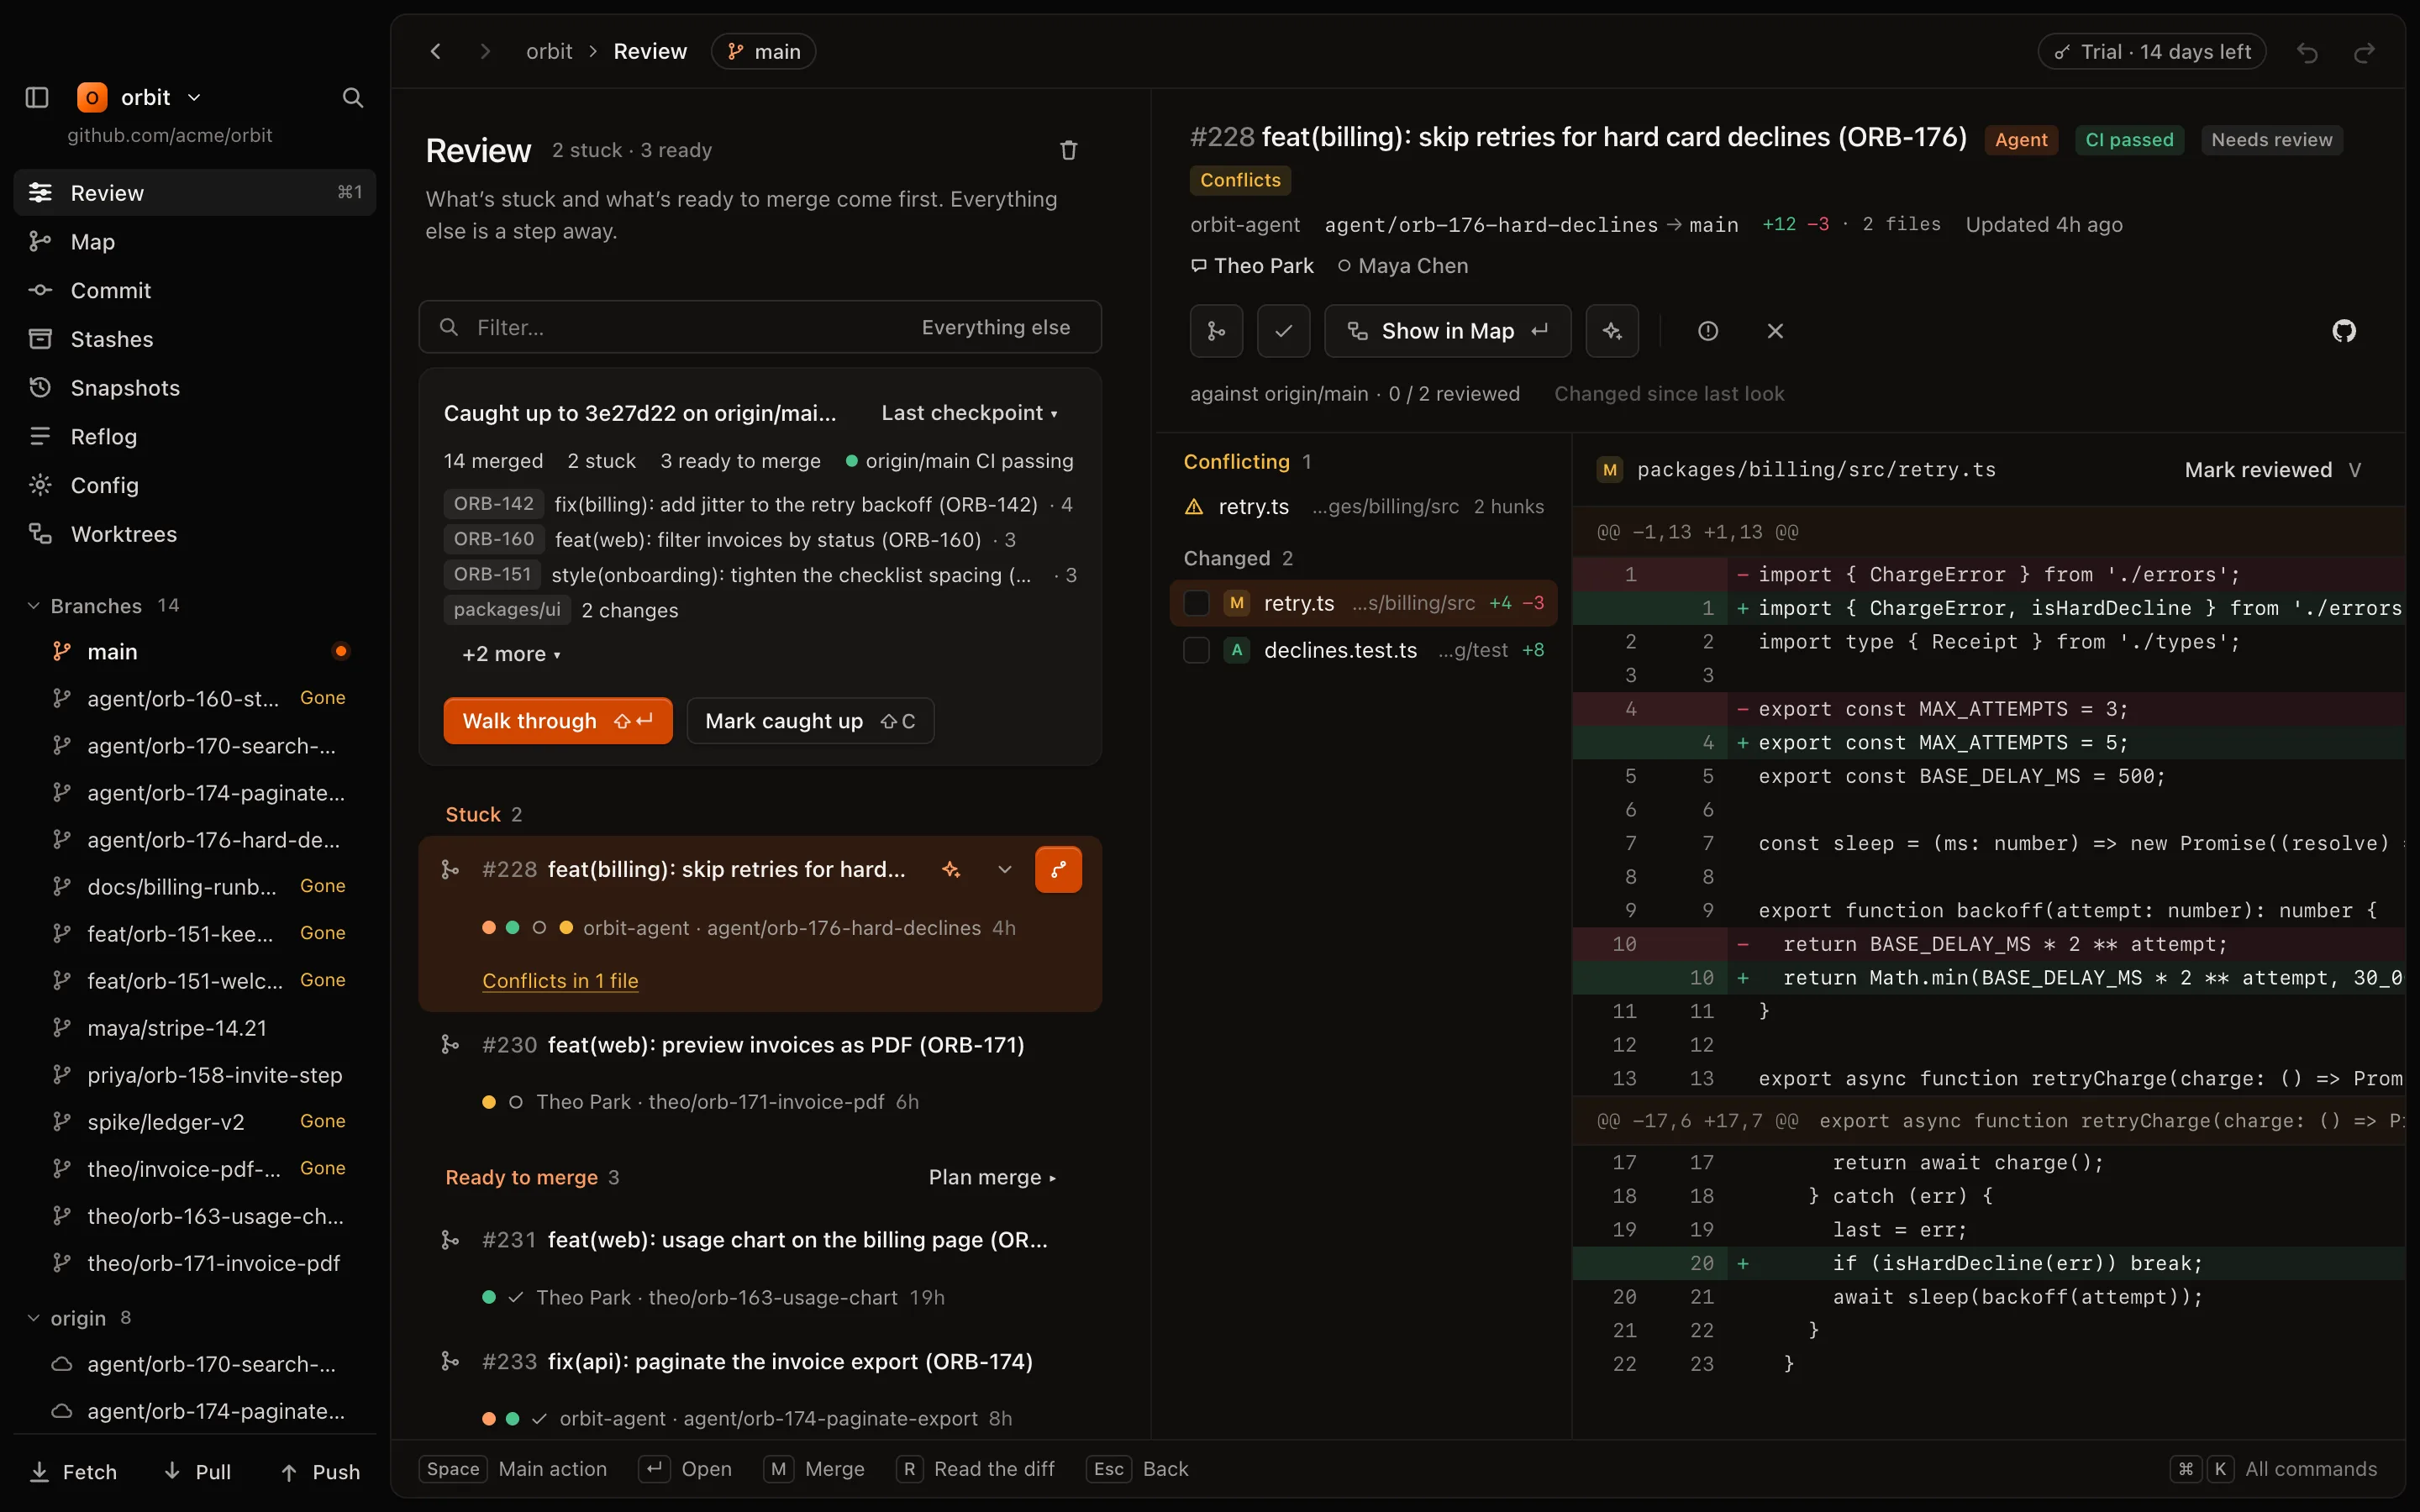2420x1512 pixels.
Task: Expand the +2 more items
Action: click(x=511, y=654)
